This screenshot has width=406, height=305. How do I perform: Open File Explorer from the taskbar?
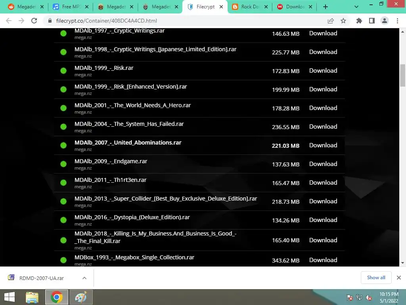[x=32, y=297]
